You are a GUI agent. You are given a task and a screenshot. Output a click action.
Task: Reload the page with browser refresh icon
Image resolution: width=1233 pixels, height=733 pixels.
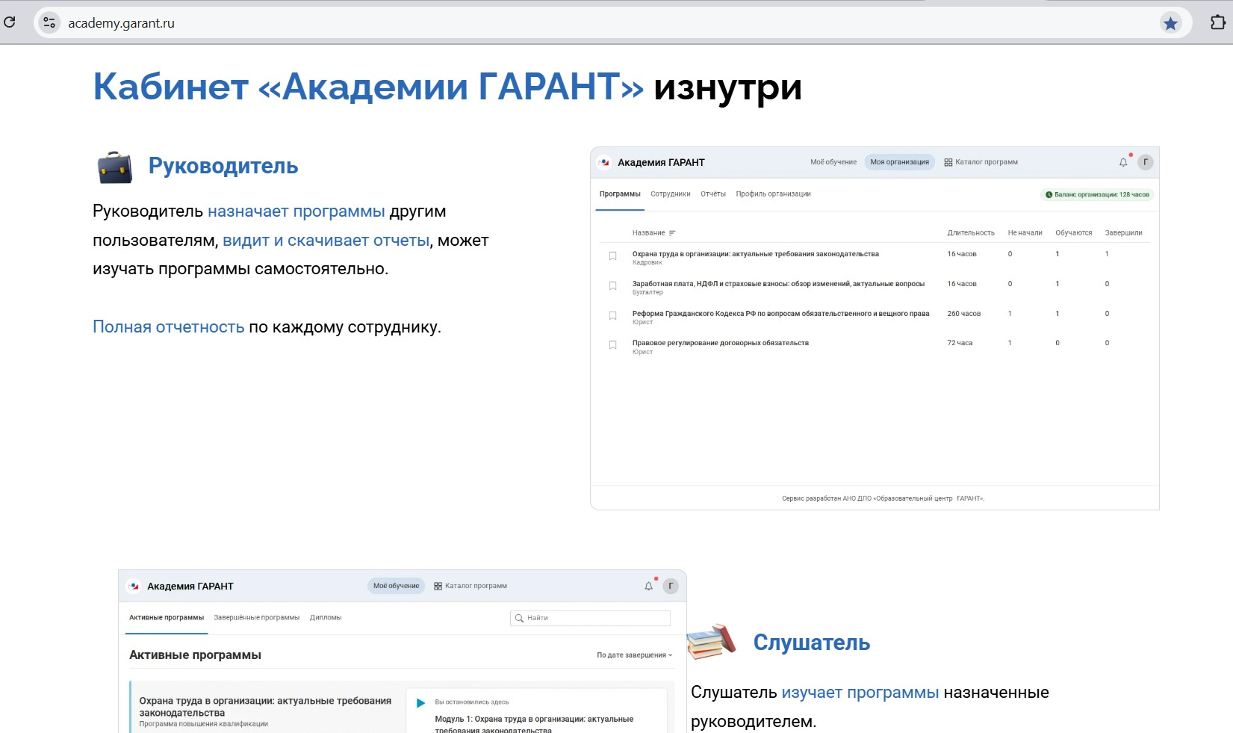click(10, 22)
